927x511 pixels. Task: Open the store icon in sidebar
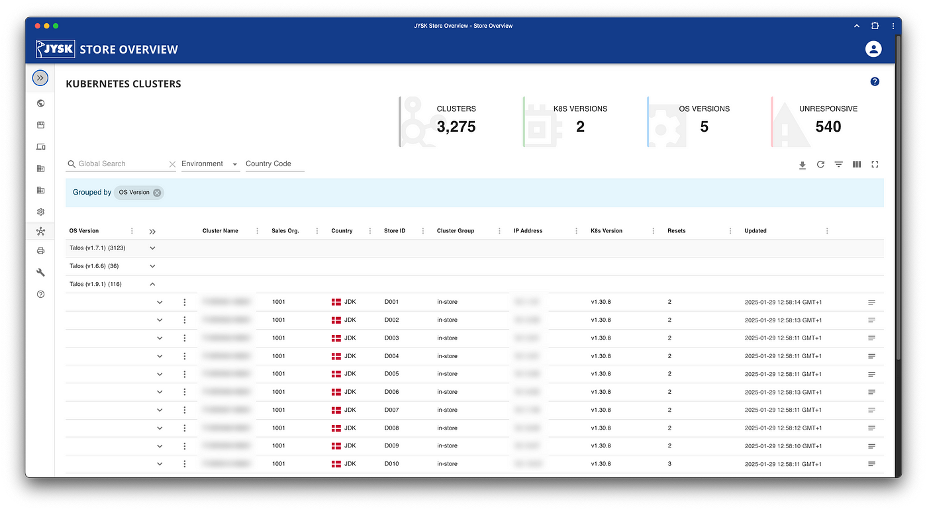[x=40, y=125]
